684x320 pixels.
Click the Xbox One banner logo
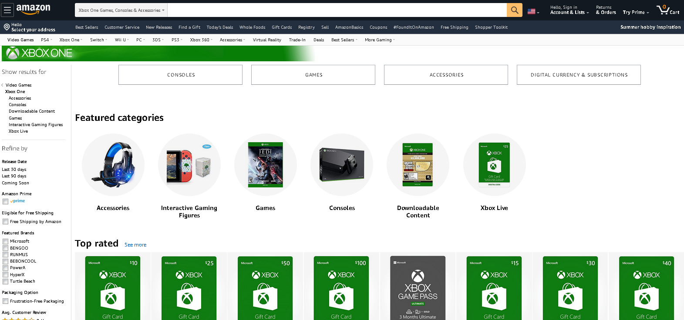tap(39, 53)
